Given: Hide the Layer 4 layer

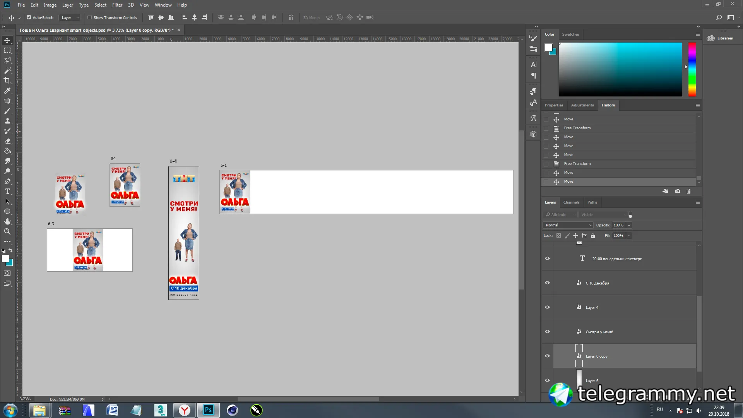Looking at the screenshot, I should [x=547, y=307].
